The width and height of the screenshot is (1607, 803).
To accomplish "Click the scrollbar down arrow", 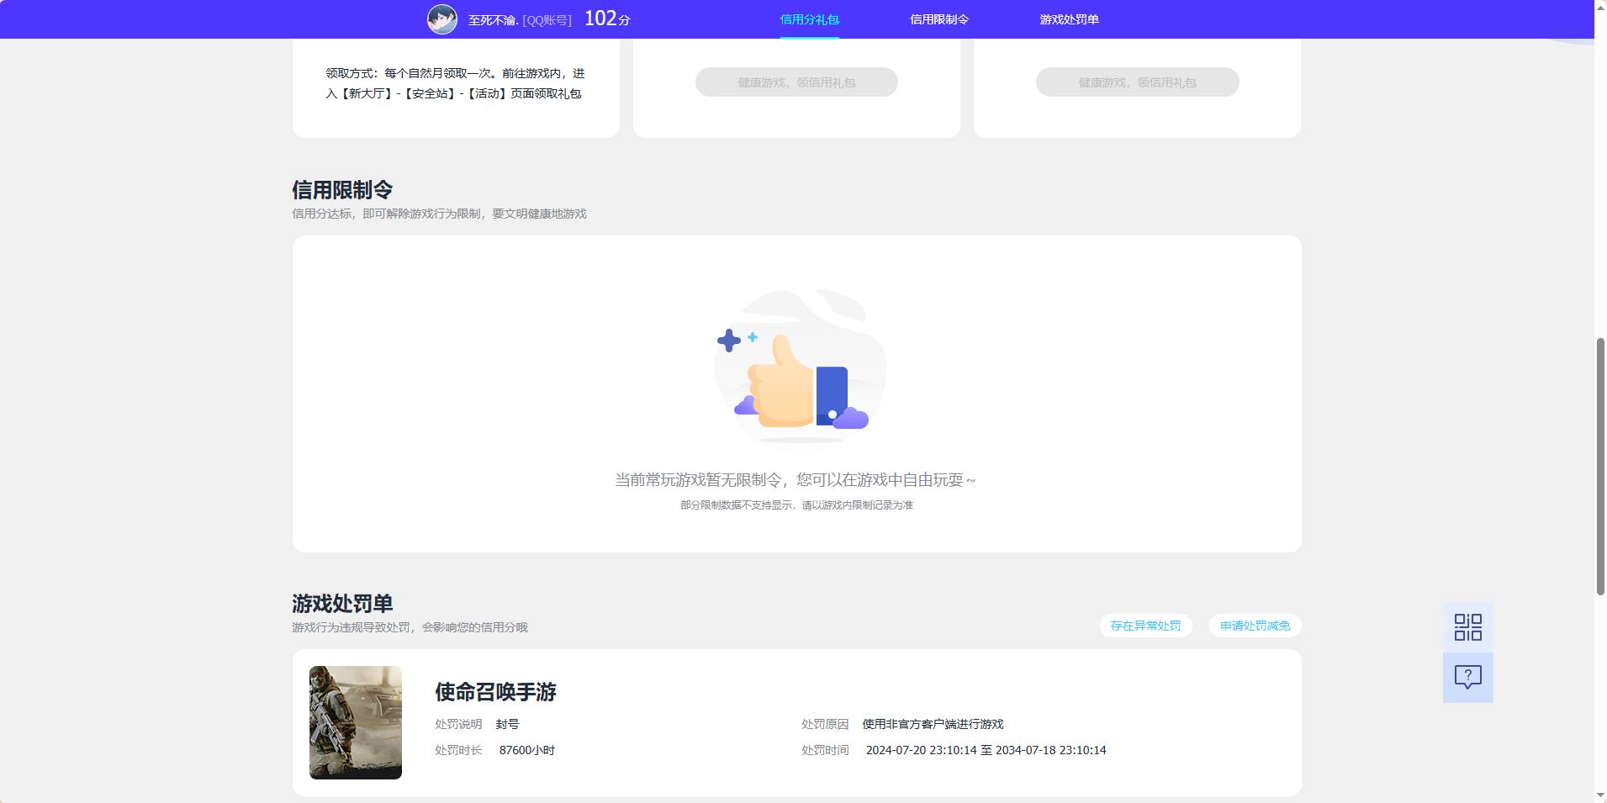I will click(x=1600, y=795).
